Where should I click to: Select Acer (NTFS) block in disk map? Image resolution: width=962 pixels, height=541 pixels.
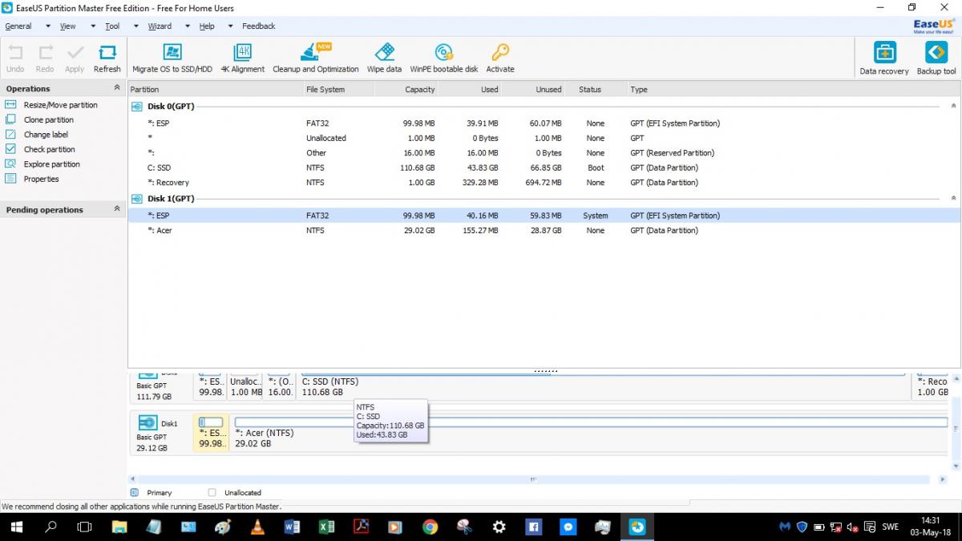pyautogui.click(x=591, y=433)
